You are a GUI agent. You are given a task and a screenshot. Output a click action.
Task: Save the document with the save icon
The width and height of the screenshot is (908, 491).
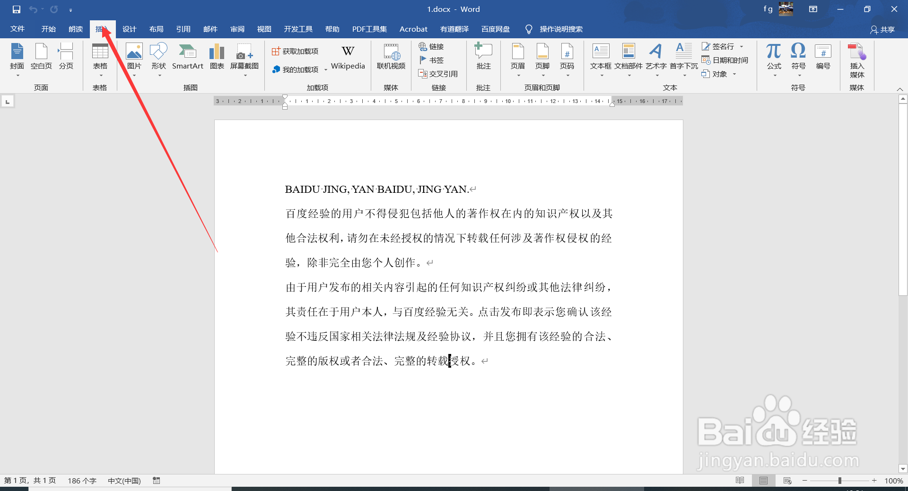[x=17, y=9]
